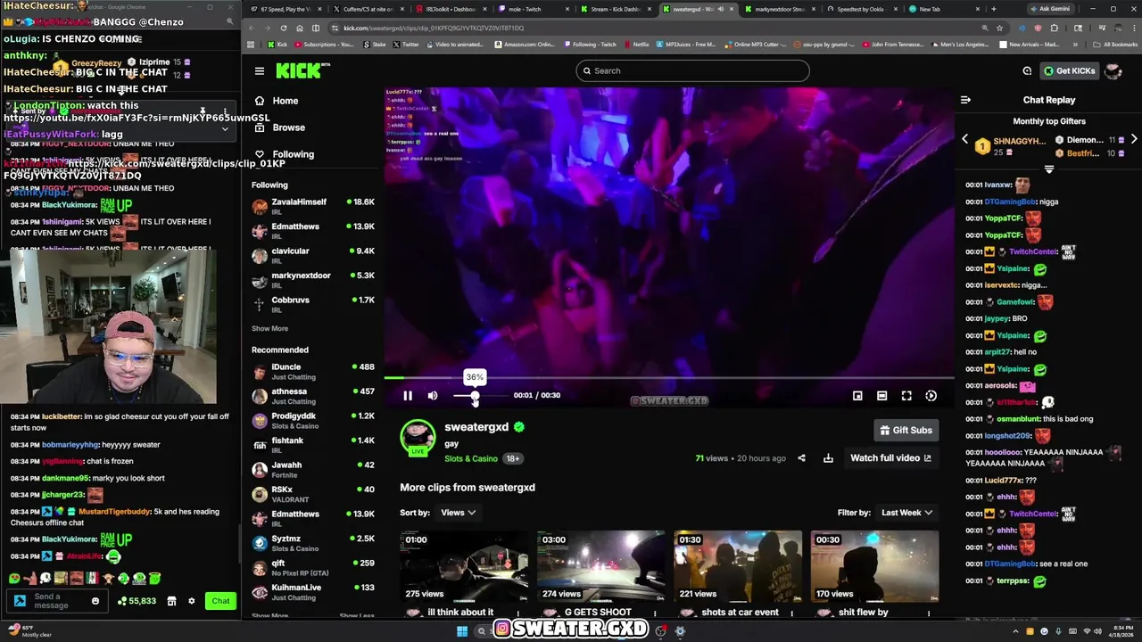1142x642 pixels.
Task: Download the clip with the download icon
Action: [x=828, y=458]
